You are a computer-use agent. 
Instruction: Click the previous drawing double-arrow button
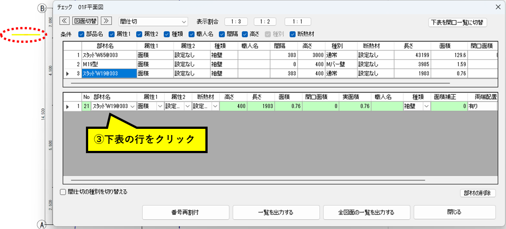pyautogui.click(x=64, y=21)
